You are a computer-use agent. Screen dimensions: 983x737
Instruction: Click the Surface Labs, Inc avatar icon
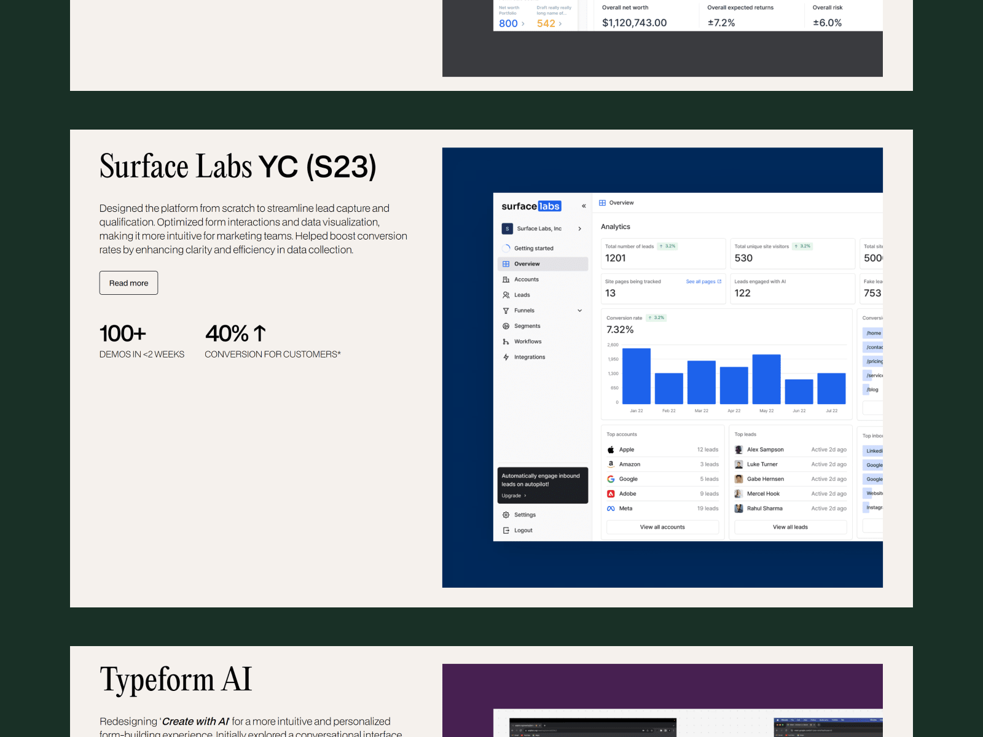507,228
